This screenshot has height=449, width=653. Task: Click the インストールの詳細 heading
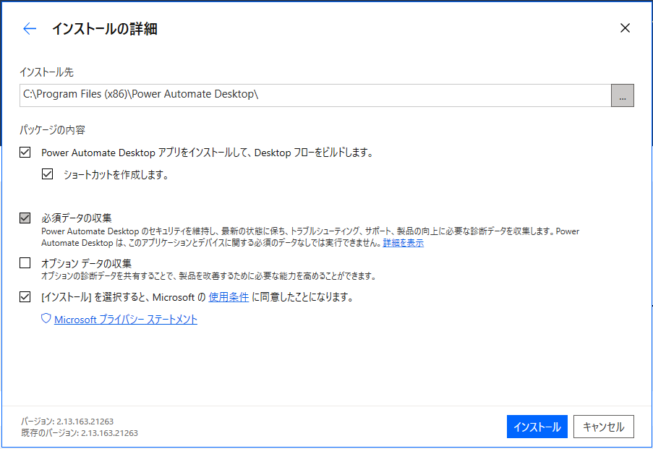(x=105, y=29)
